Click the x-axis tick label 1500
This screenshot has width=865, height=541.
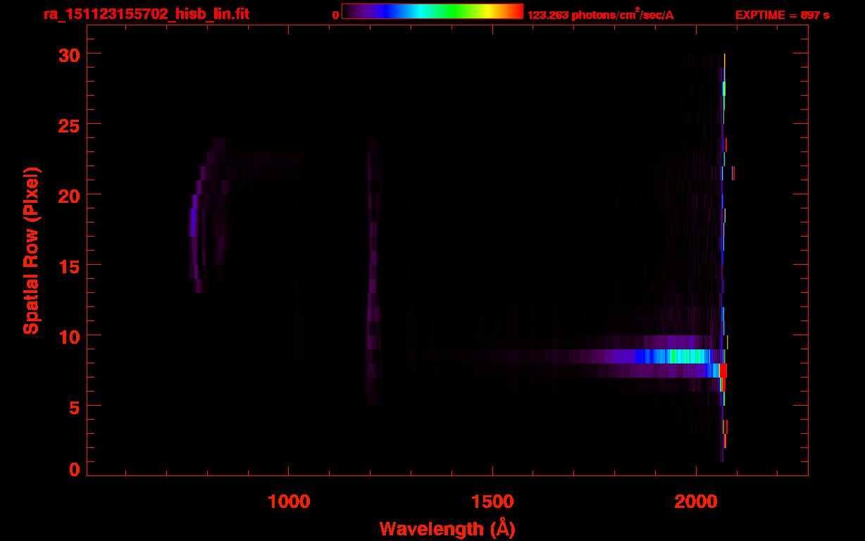tap(492, 500)
